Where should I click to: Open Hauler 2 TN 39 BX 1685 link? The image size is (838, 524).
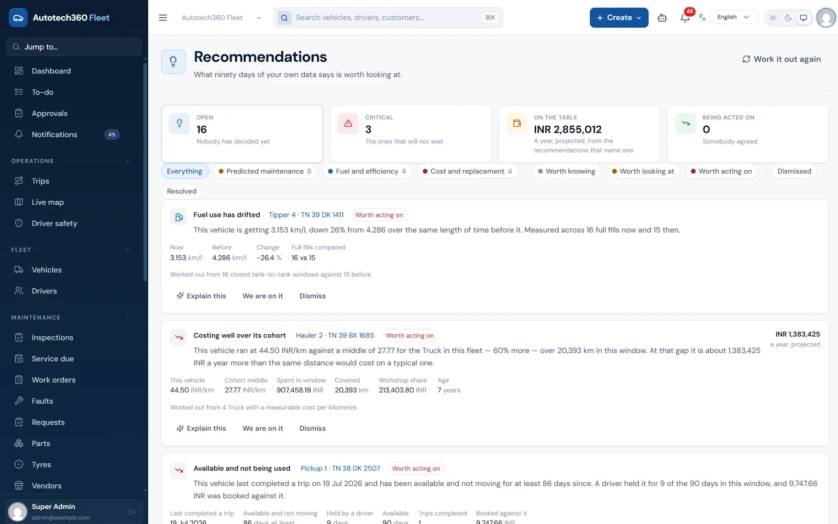[x=335, y=335]
